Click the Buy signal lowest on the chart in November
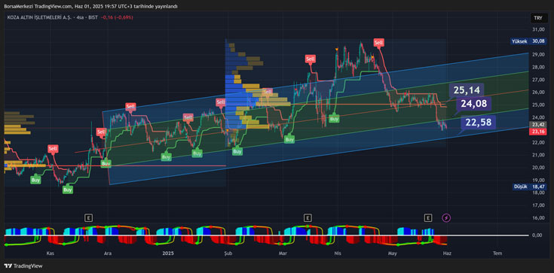Screen dimensions: 554x273 (68, 190)
